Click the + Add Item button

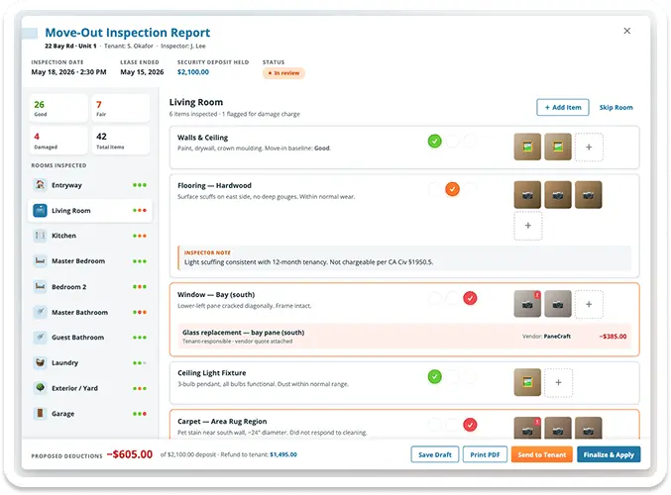pos(563,107)
